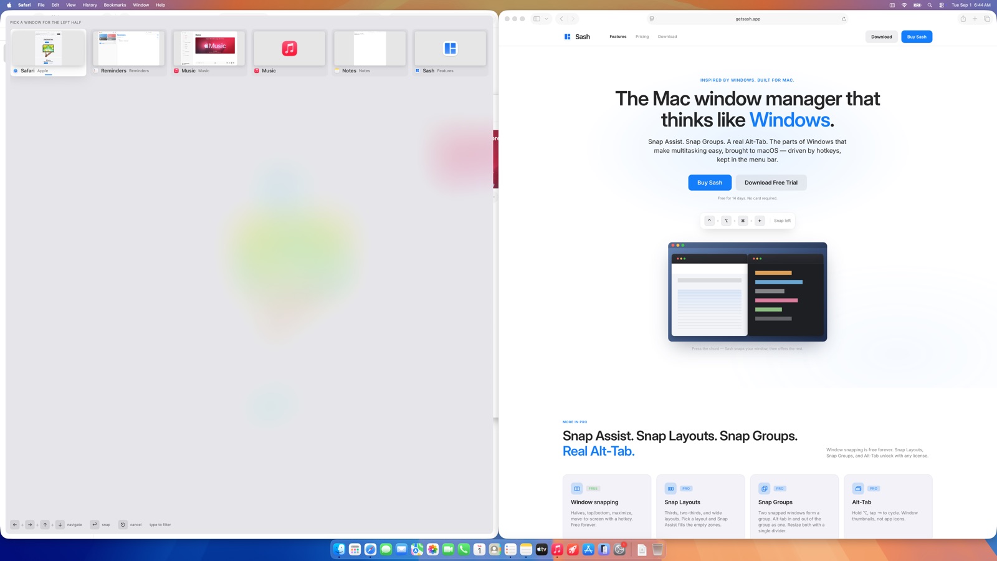Open Photos from the Dock
The height and width of the screenshot is (561, 997).
pyautogui.click(x=432, y=549)
